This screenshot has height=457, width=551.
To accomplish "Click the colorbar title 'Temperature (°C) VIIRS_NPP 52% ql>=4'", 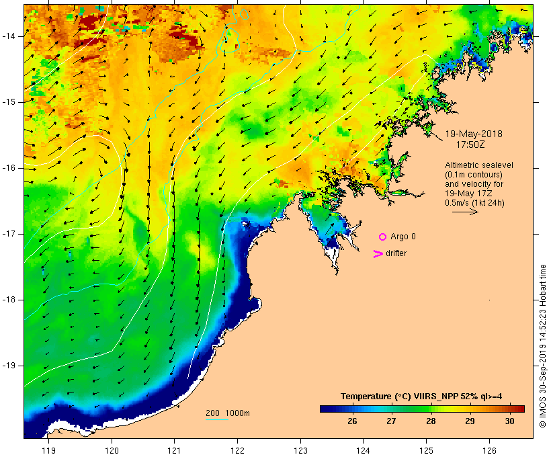I will [x=421, y=397].
